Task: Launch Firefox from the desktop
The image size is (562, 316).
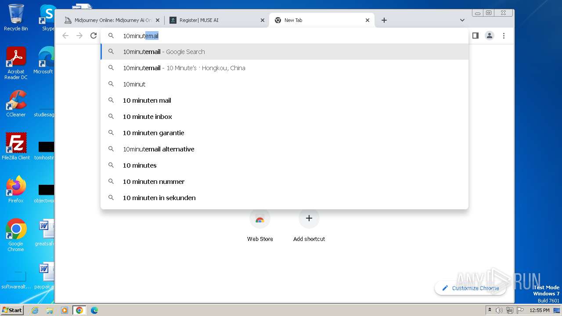Action: click(x=16, y=190)
